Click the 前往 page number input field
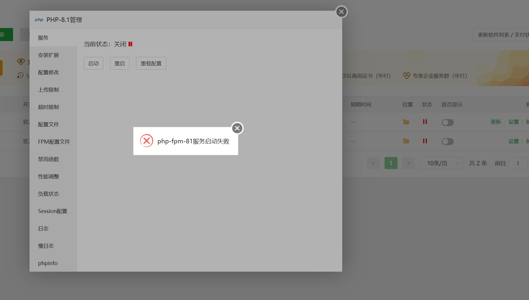This screenshot has height=300, width=529. click(x=518, y=163)
